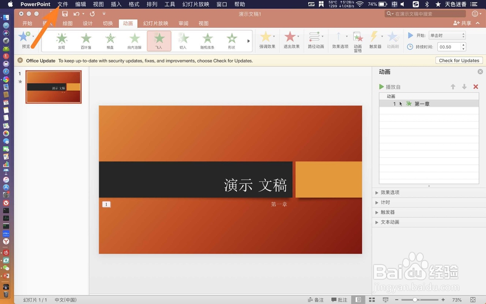Click the search presentation field
This screenshot has width=486, height=304.
(x=425, y=14)
